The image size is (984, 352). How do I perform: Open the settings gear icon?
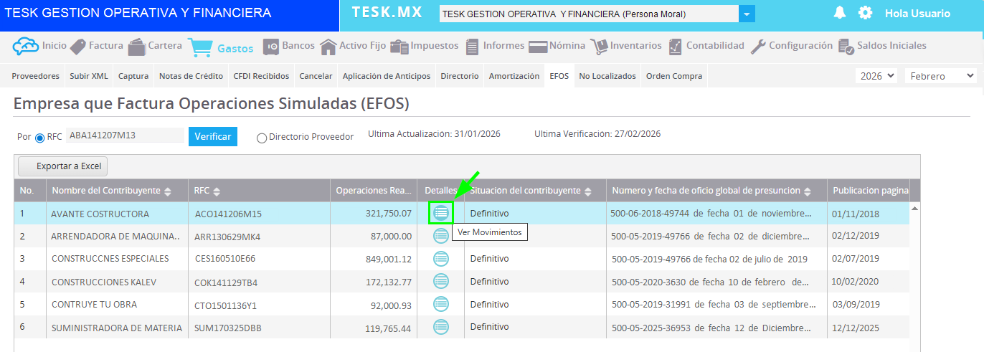(x=866, y=13)
